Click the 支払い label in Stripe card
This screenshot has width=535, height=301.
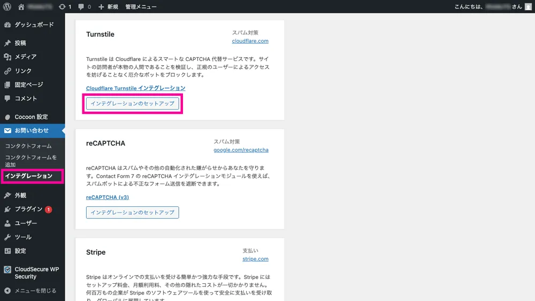tap(250, 251)
